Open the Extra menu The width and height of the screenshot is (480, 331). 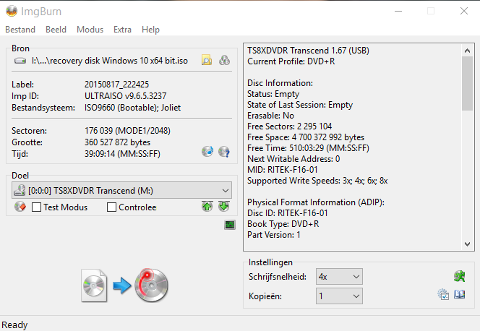point(122,30)
